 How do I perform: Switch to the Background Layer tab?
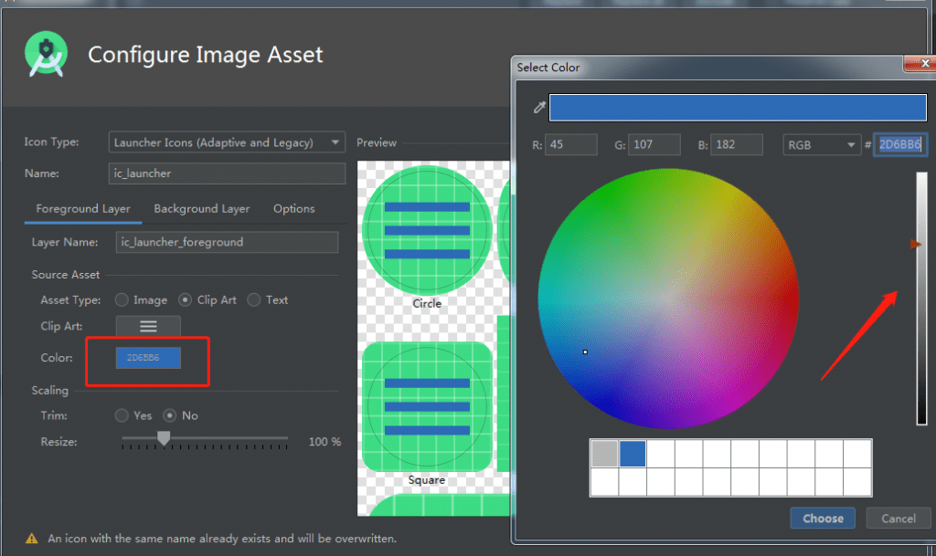(201, 209)
